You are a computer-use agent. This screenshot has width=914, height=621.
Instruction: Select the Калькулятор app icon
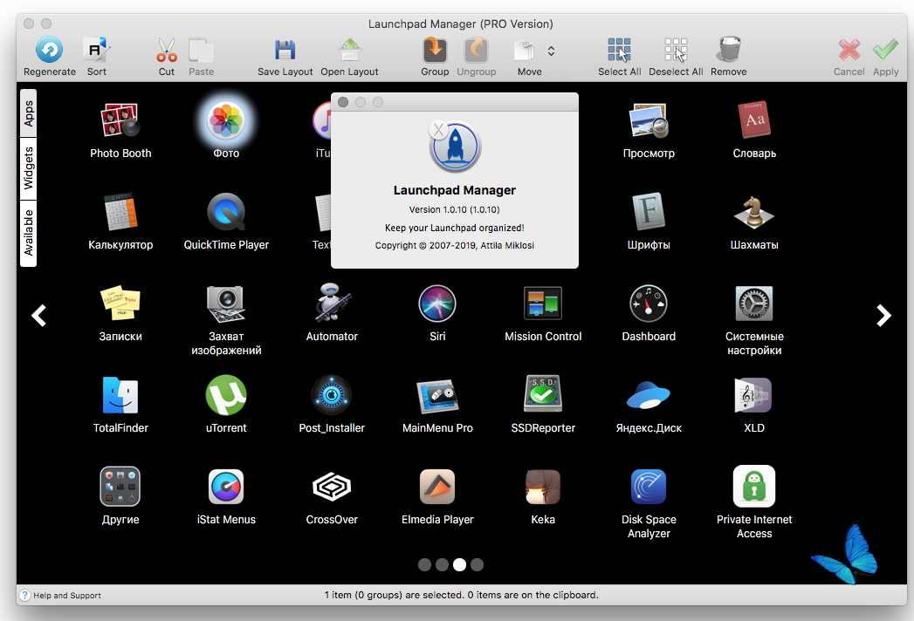120,212
